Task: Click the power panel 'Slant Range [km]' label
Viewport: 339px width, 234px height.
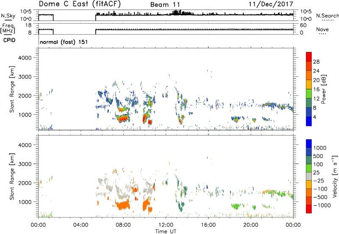Action: [x=12, y=89]
